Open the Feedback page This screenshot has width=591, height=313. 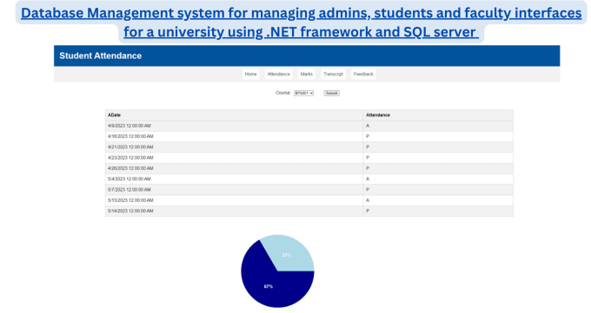coord(363,74)
